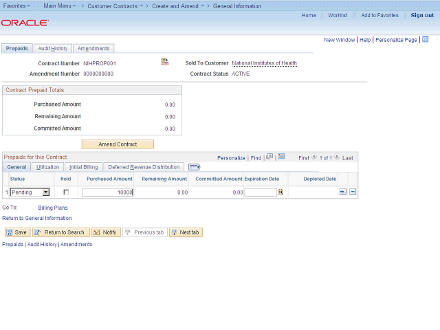This screenshot has width=440, height=330.
Task: Switch to the Amendments tab
Action: (93, 49)
